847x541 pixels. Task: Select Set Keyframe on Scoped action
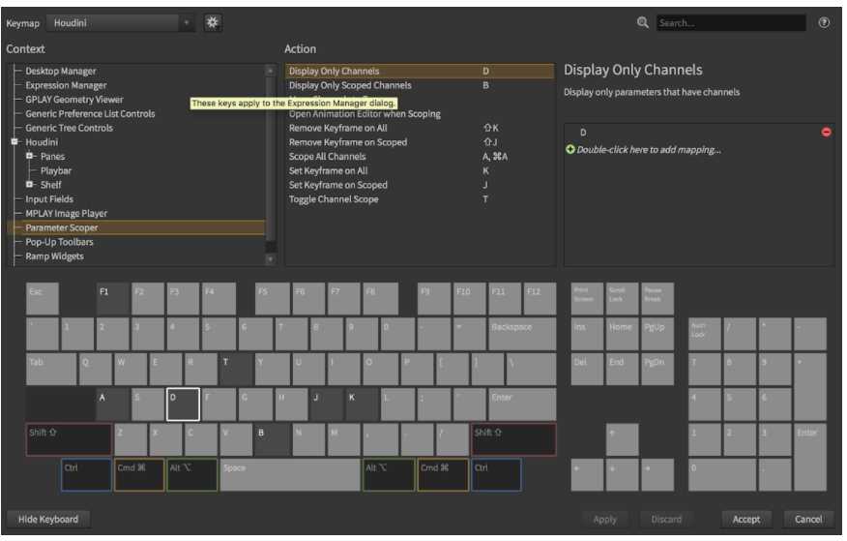[420, 184]
